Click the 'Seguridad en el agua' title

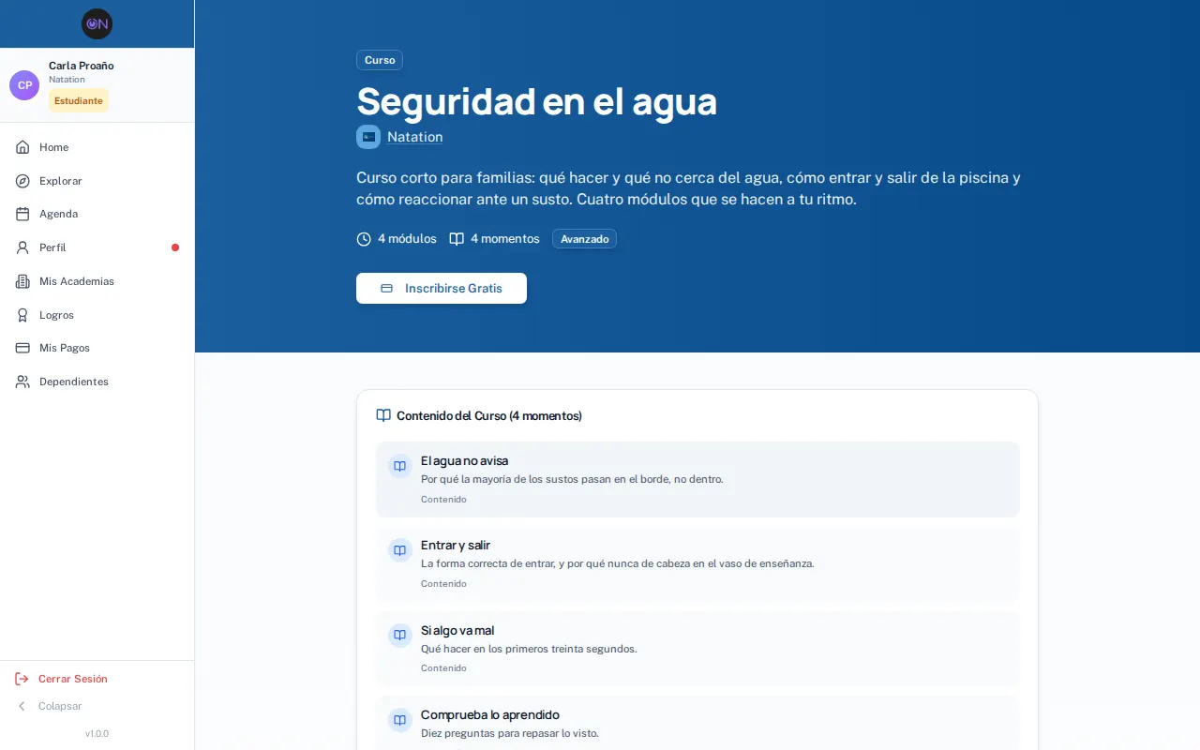(x=537, y=100)
